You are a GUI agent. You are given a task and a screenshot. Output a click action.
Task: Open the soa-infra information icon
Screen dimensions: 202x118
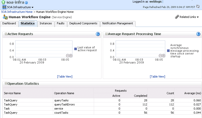pos(26,3)
